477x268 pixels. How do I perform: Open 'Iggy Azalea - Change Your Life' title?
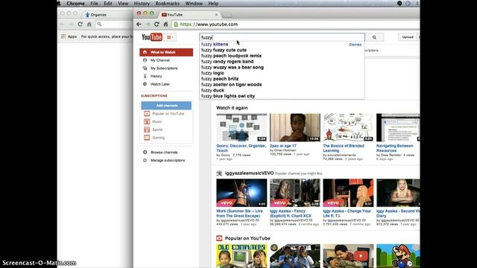pyautogui.click(x=347, y=214)
